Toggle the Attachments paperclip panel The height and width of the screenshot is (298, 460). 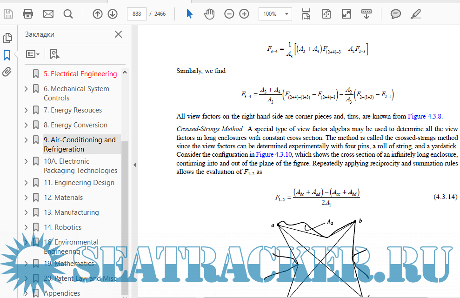click(7, 72)
